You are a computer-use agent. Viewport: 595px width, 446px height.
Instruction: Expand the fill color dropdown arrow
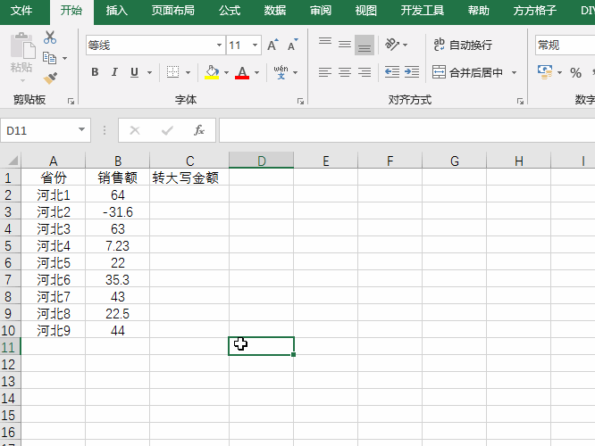[x=227, y=72]
